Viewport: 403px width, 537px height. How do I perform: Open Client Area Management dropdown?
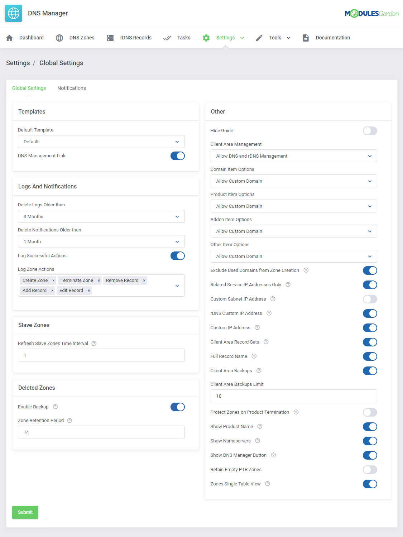[294, 156]
